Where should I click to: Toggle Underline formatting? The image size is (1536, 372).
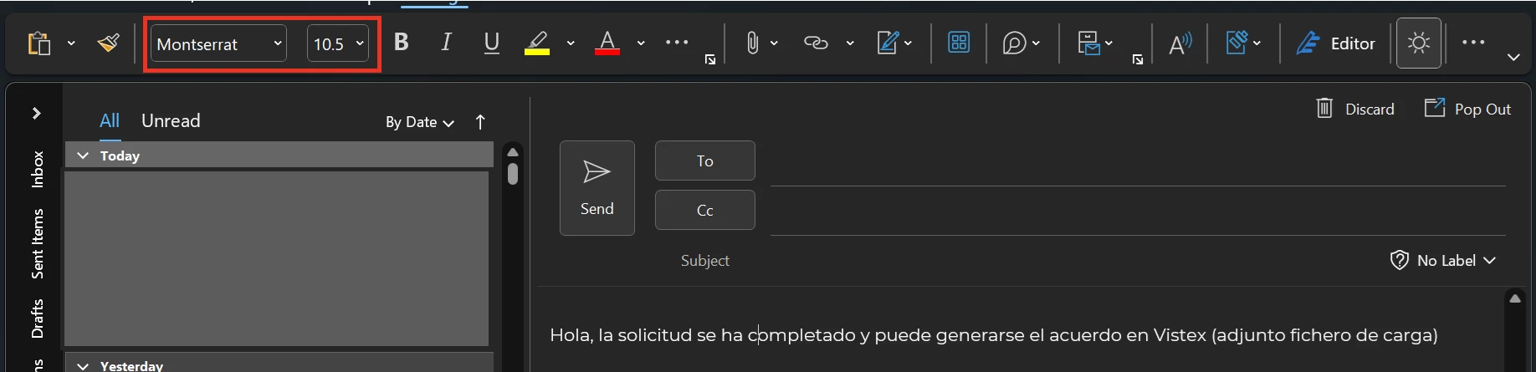click(492, 43)
